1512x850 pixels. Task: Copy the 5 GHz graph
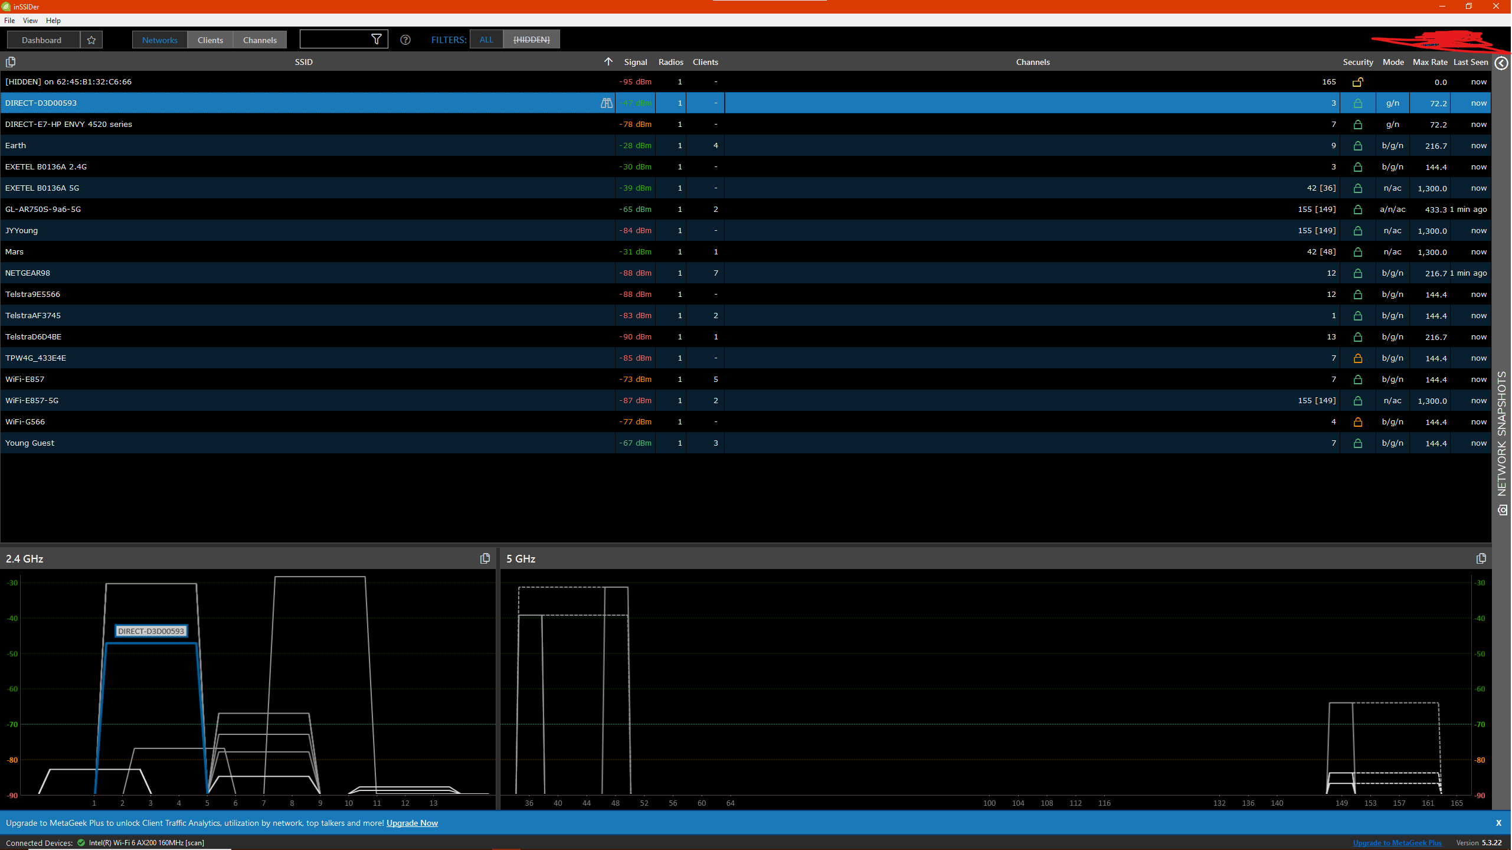tap(1481, 558)
